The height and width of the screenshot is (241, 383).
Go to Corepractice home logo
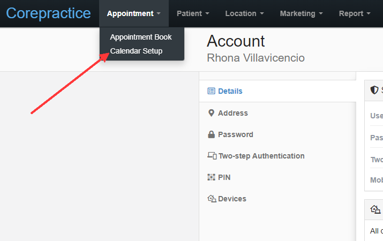tap(48, 13)
